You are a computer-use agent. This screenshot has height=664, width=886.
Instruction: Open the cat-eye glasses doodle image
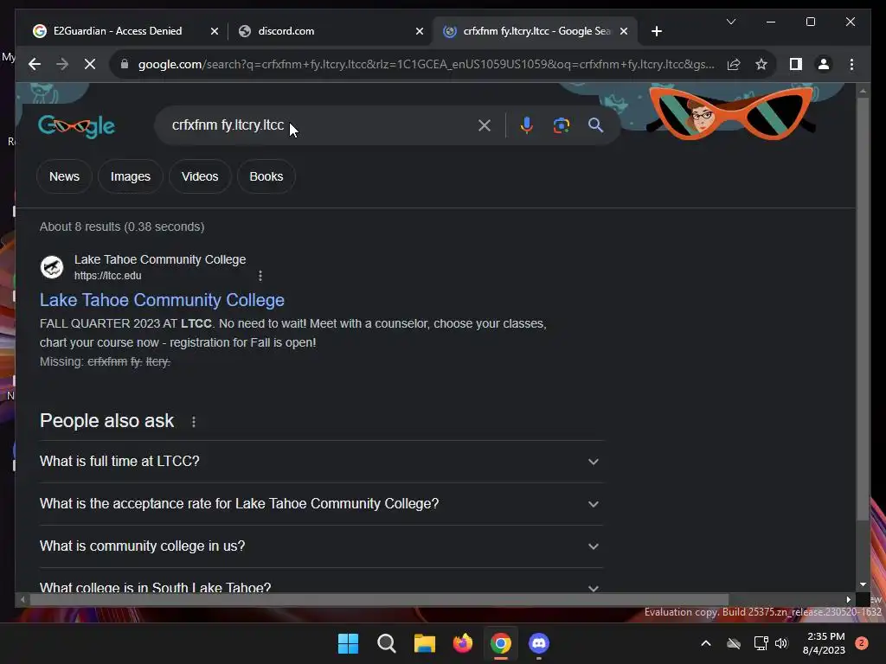(731, 113)
